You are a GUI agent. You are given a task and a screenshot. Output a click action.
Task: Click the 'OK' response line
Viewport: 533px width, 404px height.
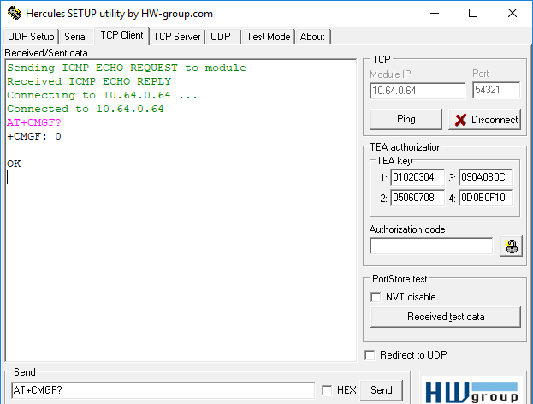click(14, 163)
